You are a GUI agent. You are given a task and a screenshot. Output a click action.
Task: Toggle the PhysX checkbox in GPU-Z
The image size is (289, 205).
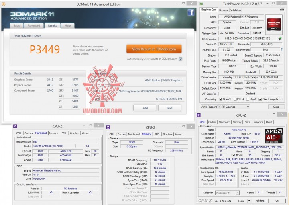click(x=248, y=99)
